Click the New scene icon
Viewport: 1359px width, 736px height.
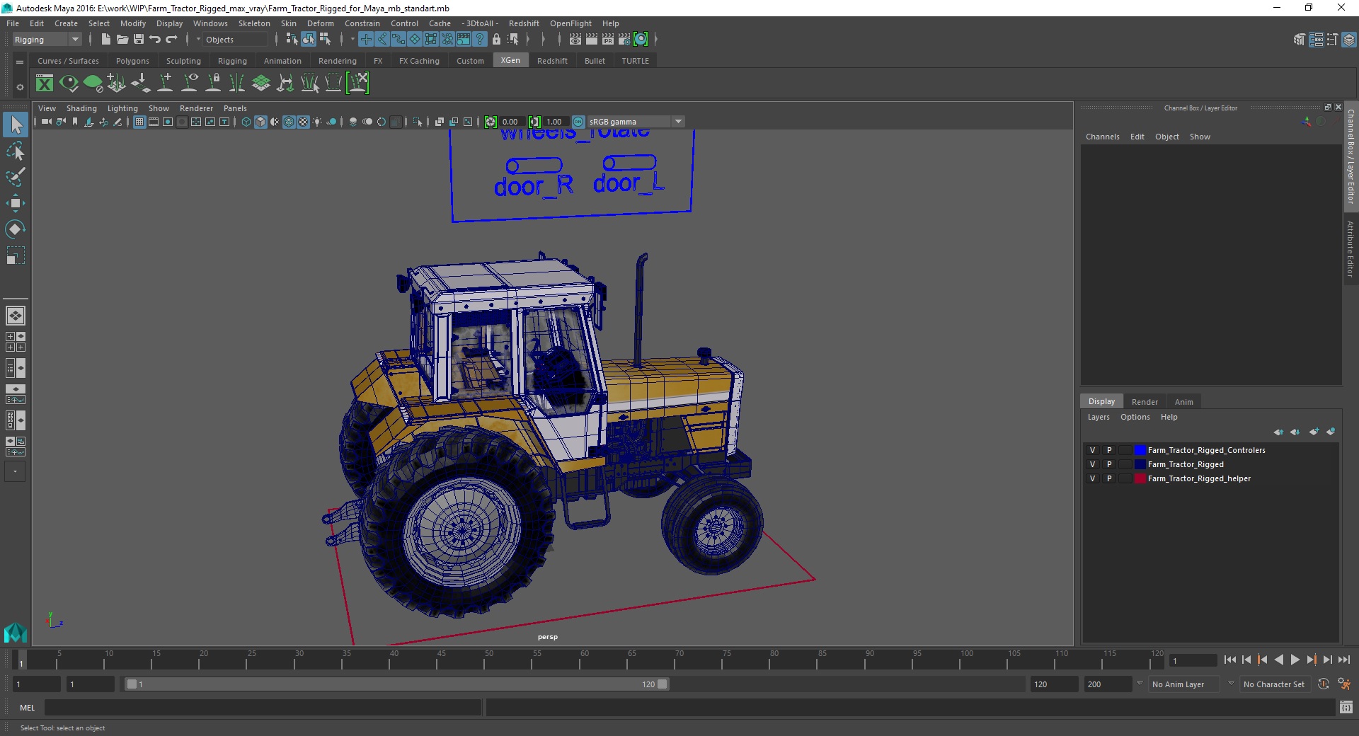point(105,40)
